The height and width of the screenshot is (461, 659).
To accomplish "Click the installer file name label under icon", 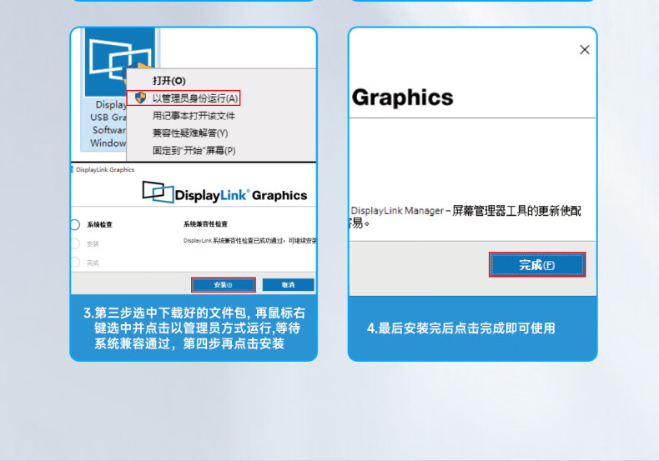I will (x=108, y=124).
